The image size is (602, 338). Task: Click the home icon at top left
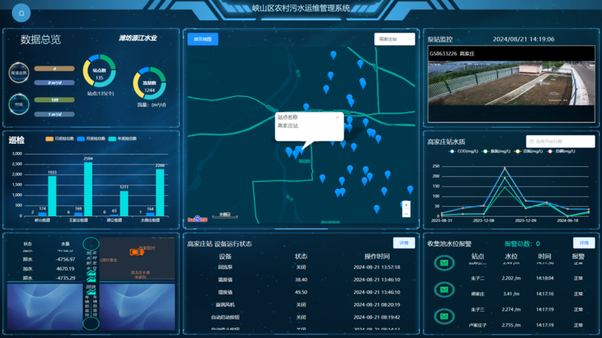(21, 13)
